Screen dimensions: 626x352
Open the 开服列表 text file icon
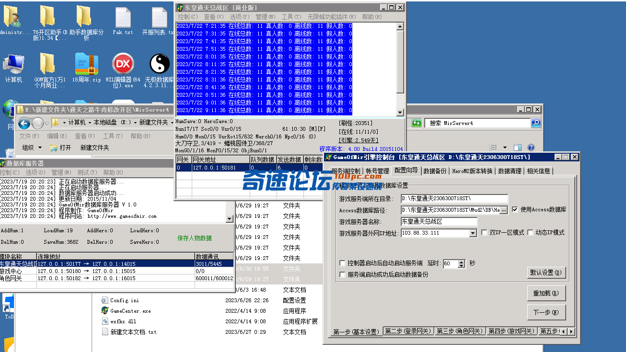[x=158, y=22]
